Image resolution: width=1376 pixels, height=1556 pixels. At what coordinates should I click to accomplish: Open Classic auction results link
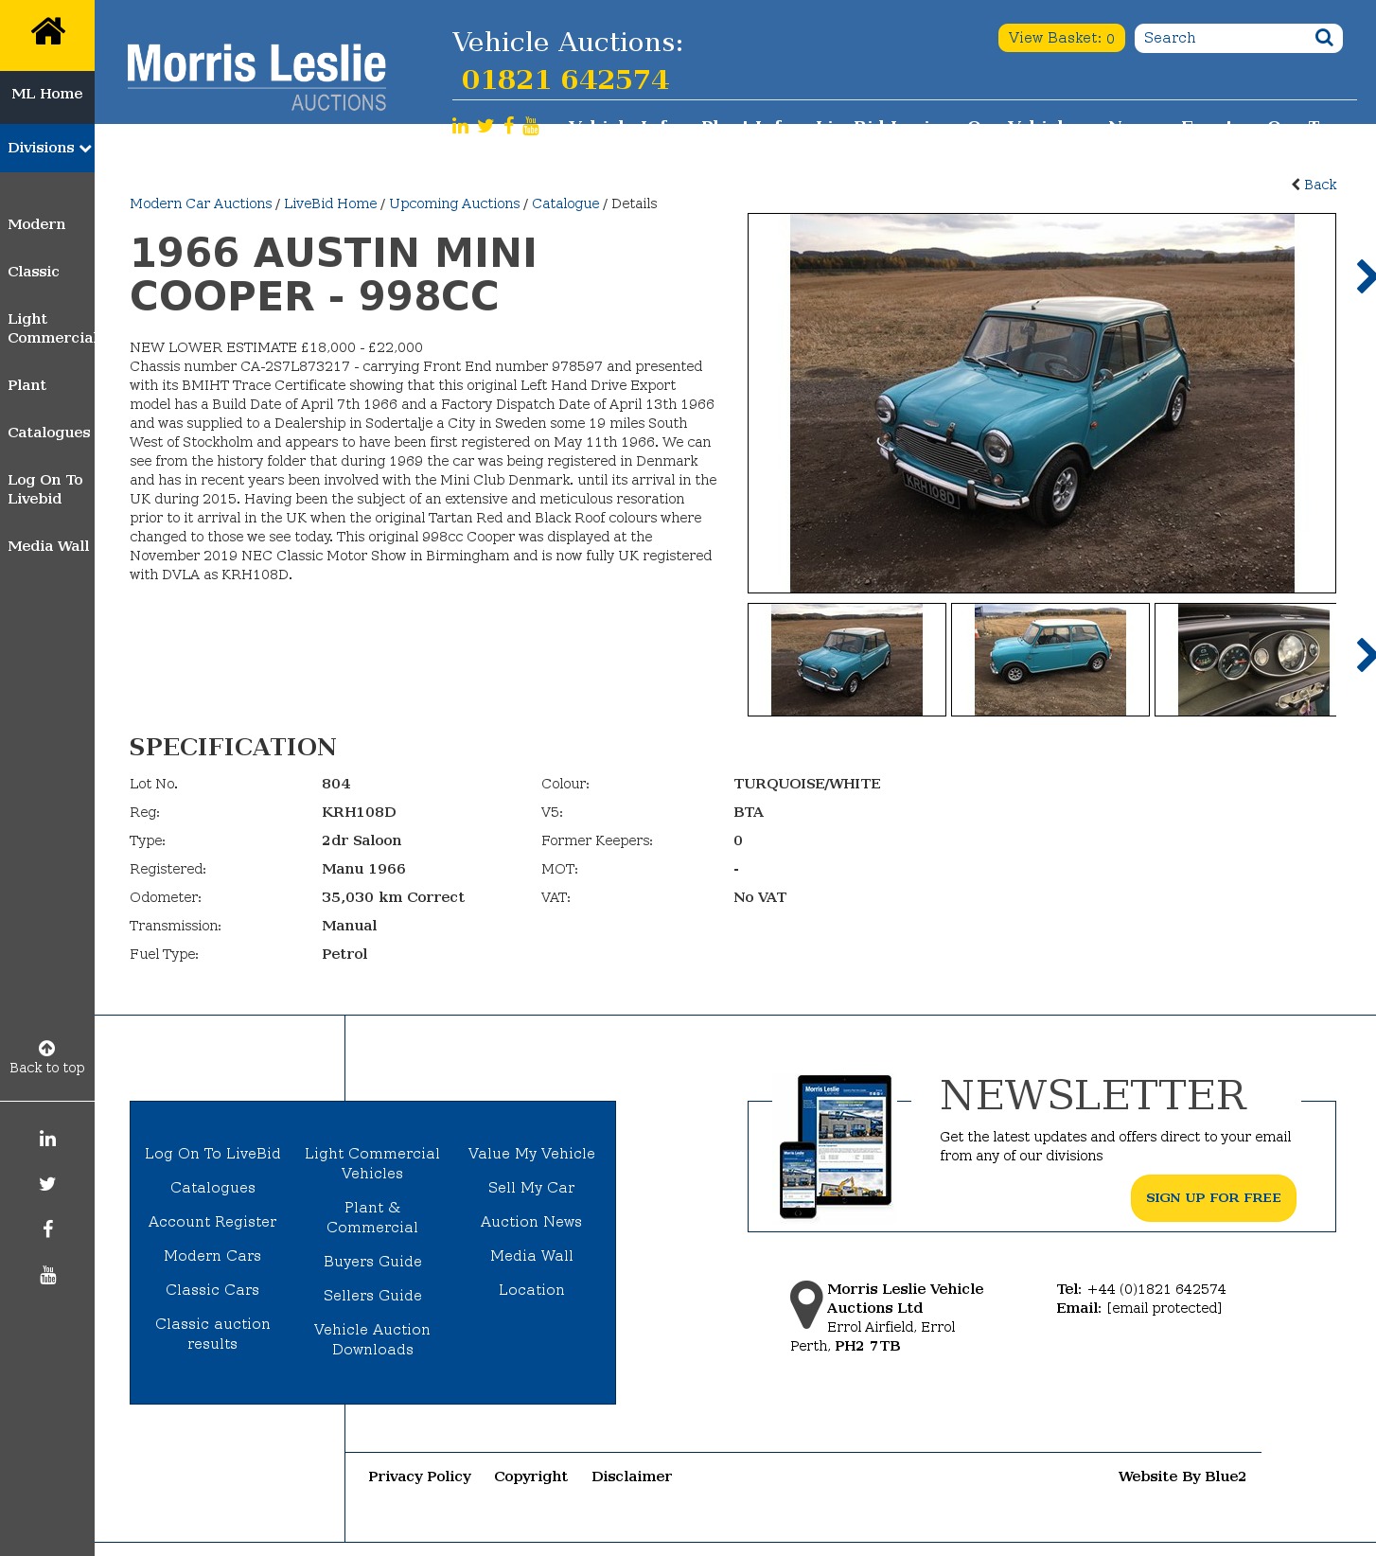213,1334
